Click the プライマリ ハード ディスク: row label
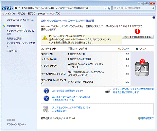This screenshot has height=131, width=157. (x=54, y=82)
